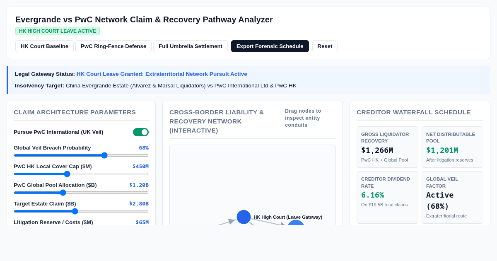Click the Global Veil Factor Active (68%) value
The width and height of the screenshot is (497, 261).
440,201
